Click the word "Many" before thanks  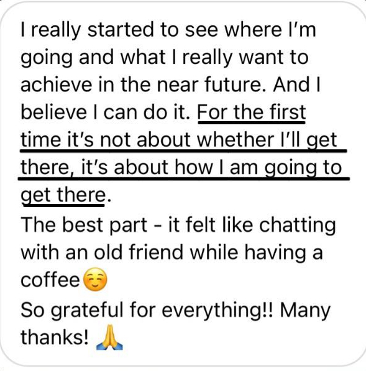coord(305,311)
